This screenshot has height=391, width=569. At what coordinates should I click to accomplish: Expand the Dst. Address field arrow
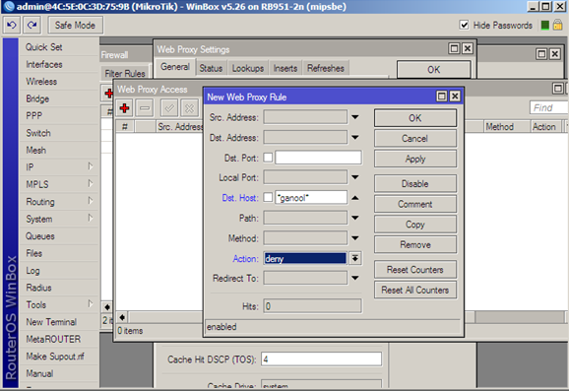click(355, 138)
